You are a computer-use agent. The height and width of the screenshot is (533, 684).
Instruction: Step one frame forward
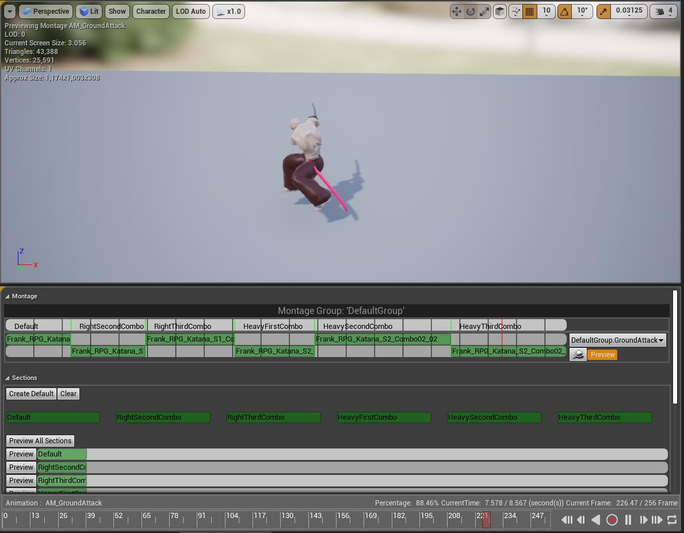pyautogui.click(x=643, y=520)
